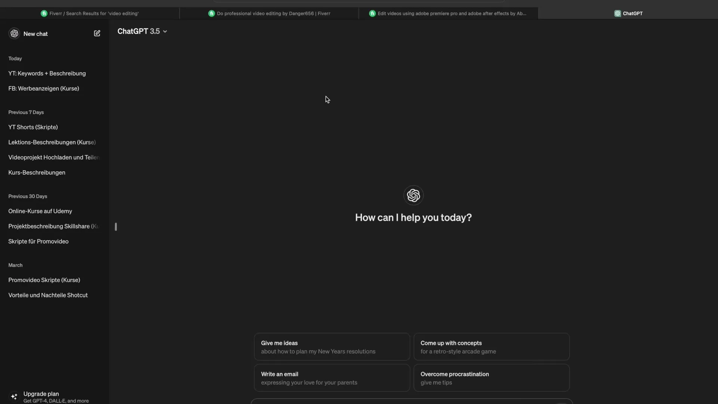Switch to Edit videos using adobe premiere tab
This screenshot has width=718, height=404.
448,13
